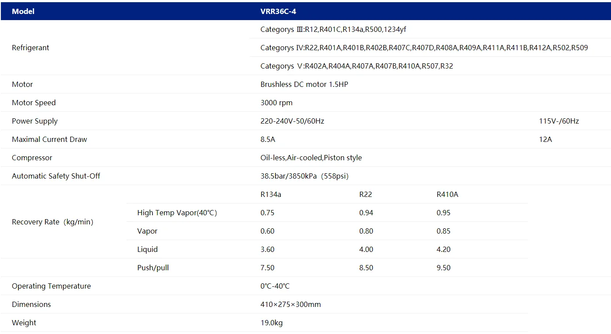Select Liquid R134a value 3.60
This screenshot has height=334, width=611.
(267, 249)
